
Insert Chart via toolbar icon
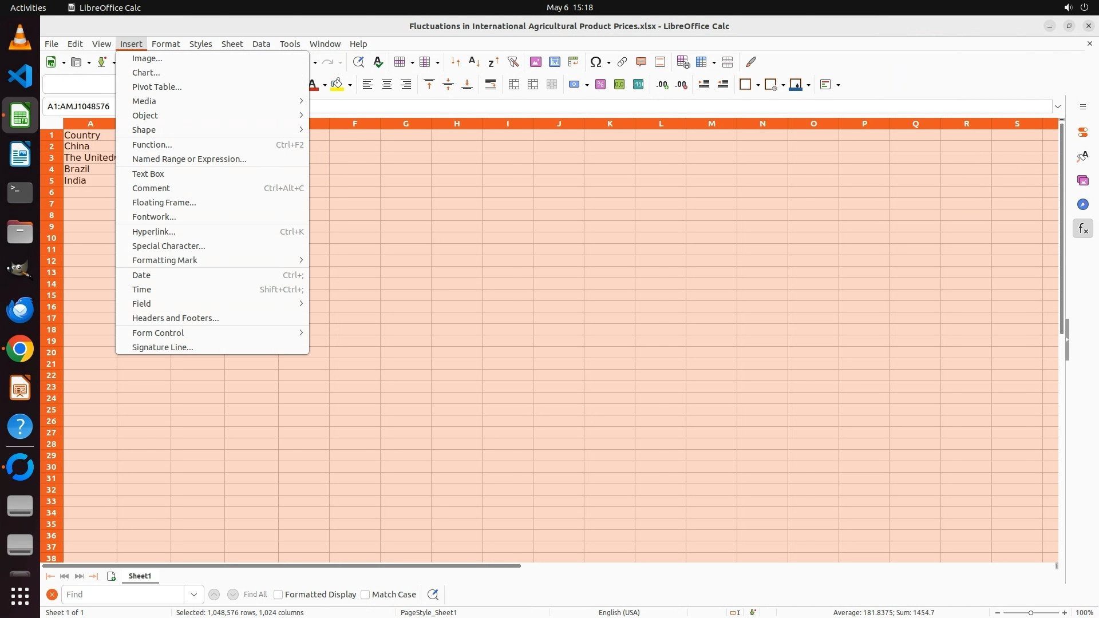coord(554,62)
